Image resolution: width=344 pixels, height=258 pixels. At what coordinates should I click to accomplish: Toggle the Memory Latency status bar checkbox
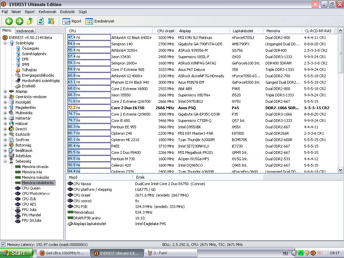tap(3, 245)
